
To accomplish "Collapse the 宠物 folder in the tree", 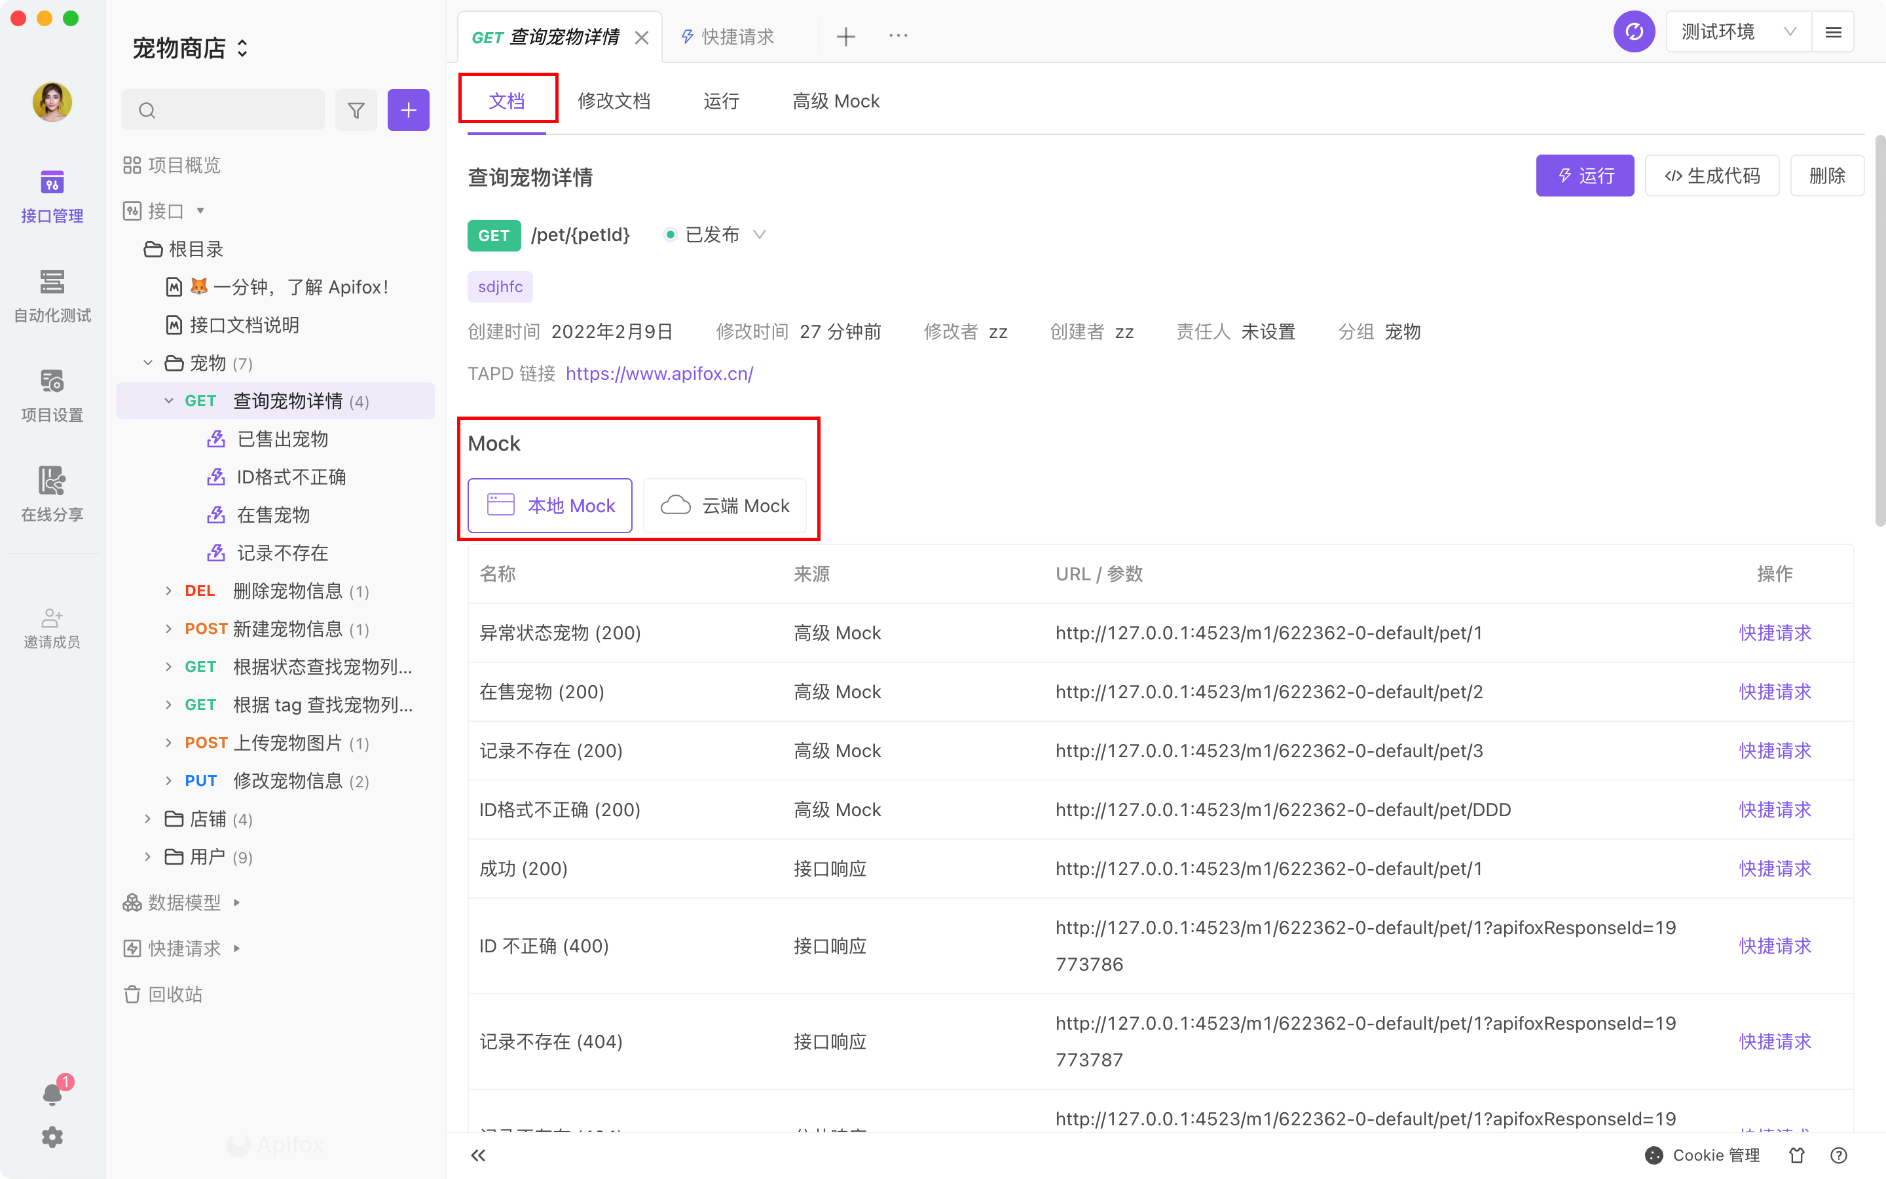I will coord(148,363).
